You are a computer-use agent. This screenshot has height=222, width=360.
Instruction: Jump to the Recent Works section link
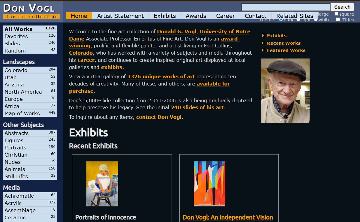point(284,43)
